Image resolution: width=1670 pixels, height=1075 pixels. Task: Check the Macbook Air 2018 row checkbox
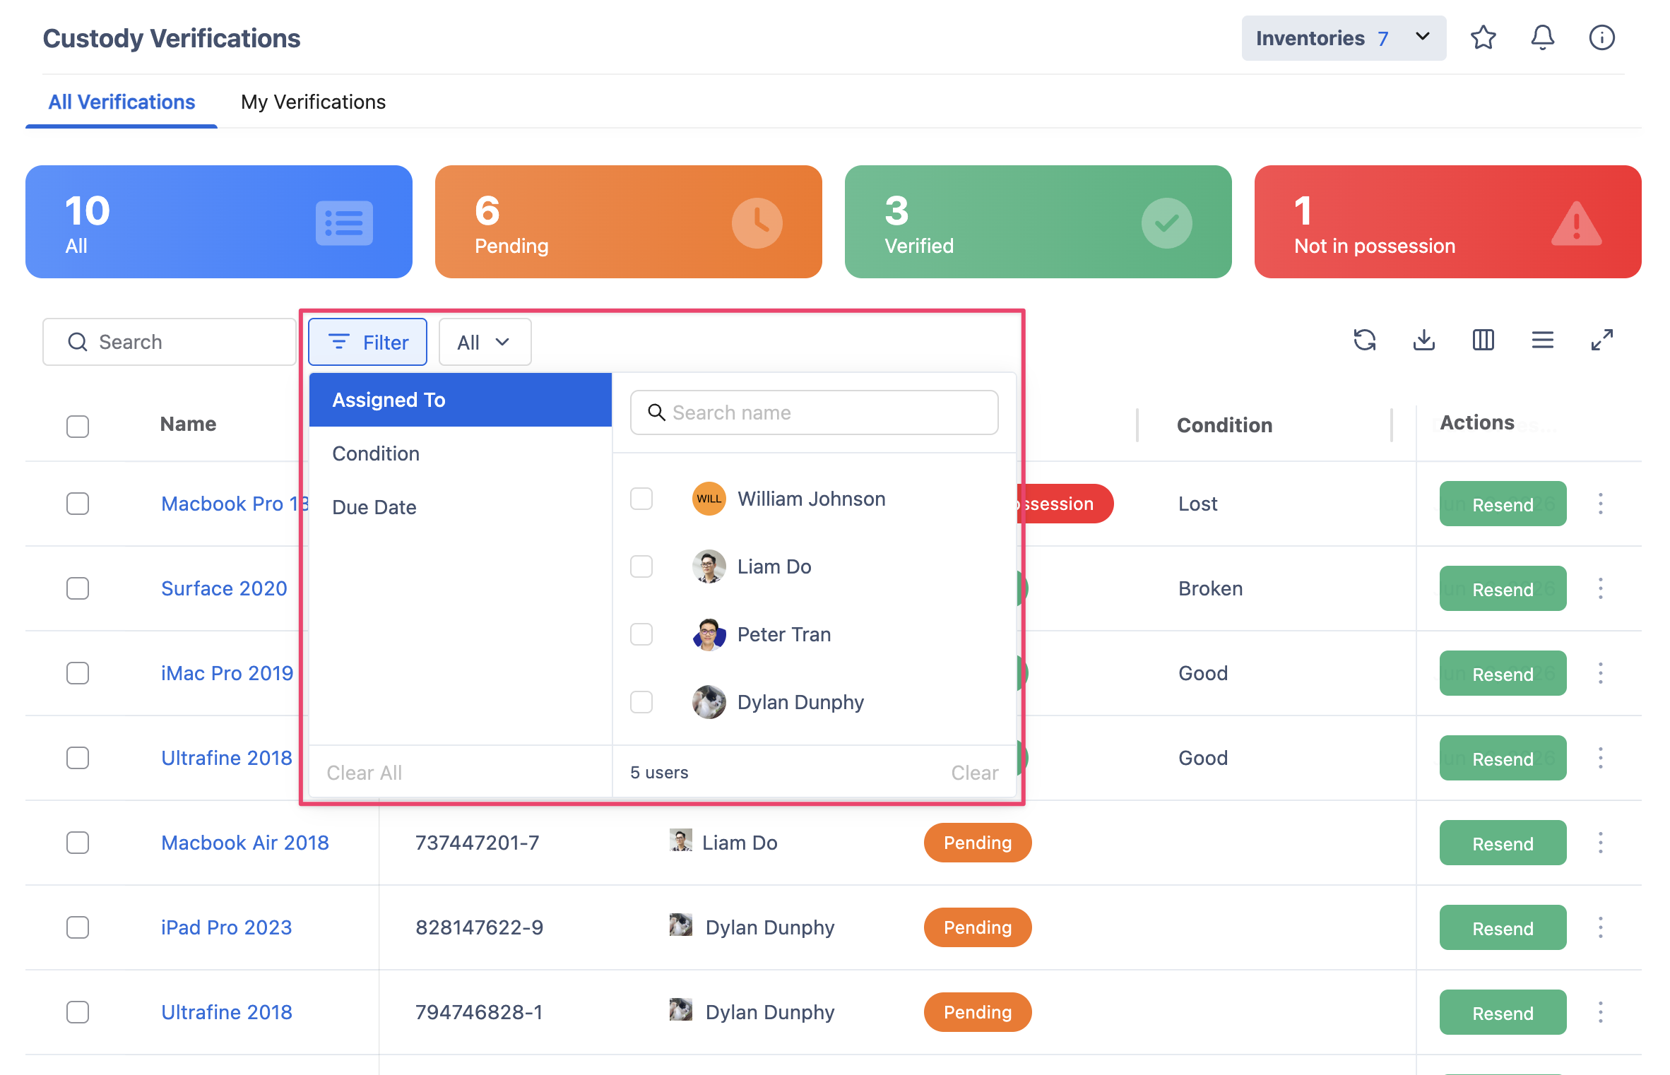pyautogui.click(x=78, y=843)
